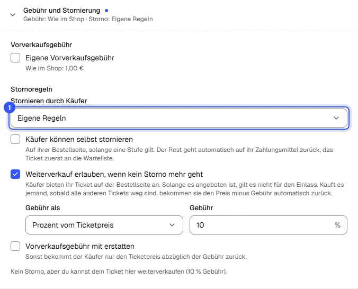Click the Vorverkaufsgebühr section label

click(41, 45)
